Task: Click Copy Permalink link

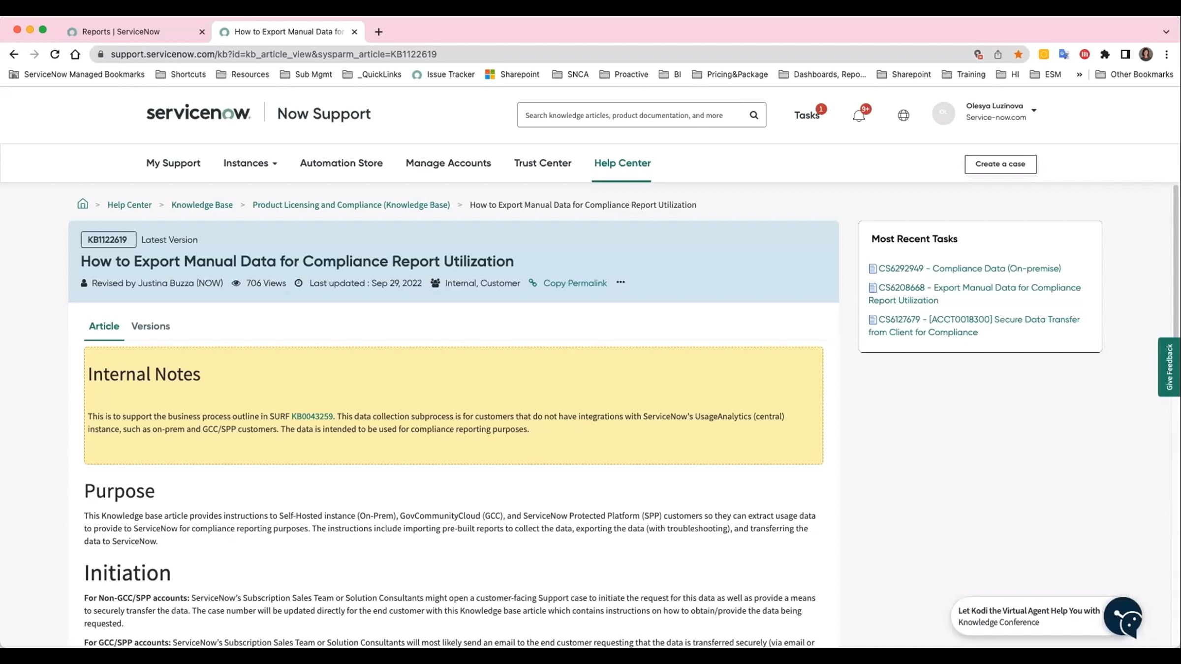Action: pyautogui.click(x=575, y=283)
